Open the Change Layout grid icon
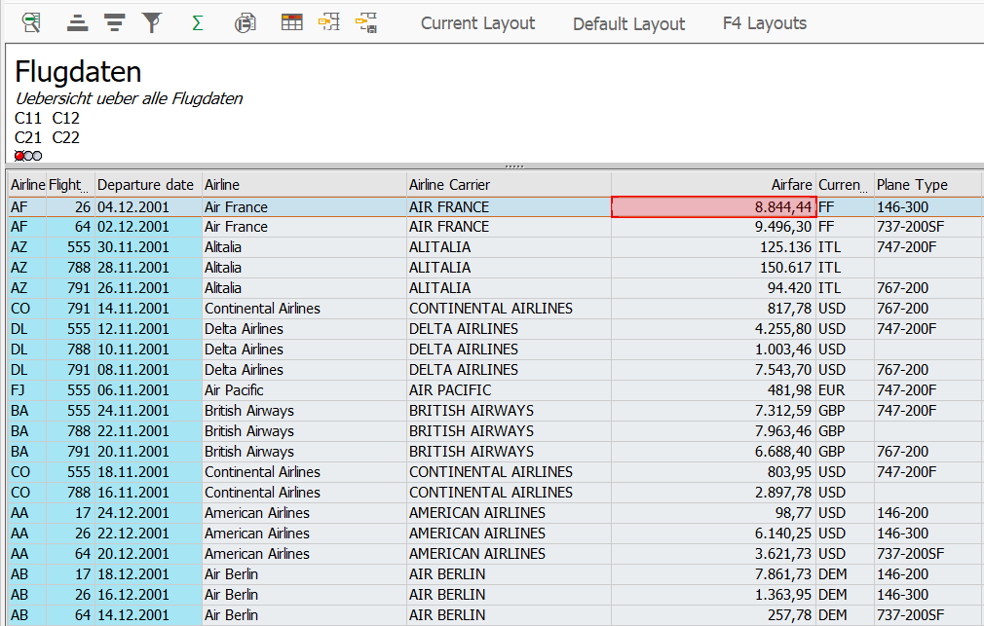This screenshot has height=626, width=984. click(x=292, y=22)
